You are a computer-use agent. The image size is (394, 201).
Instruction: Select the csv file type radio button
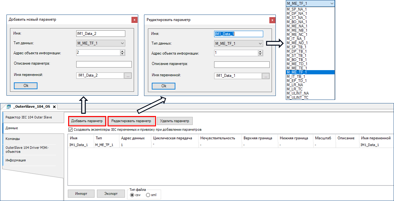click(132, 195)
